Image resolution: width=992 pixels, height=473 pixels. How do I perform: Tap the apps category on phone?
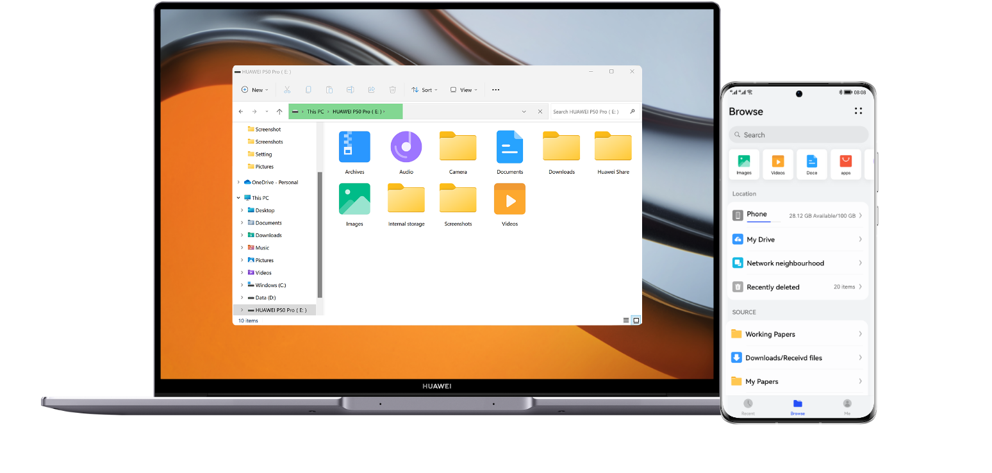point(846,164)
